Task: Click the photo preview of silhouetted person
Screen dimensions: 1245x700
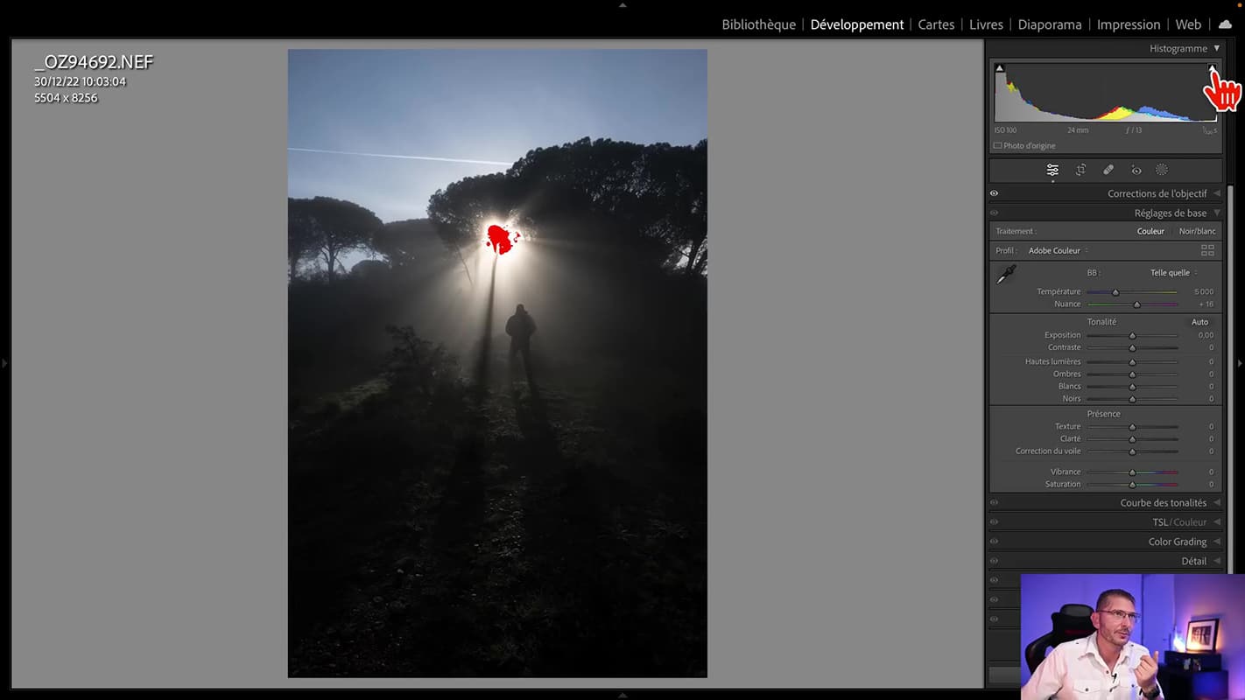Action: (497, 363)
